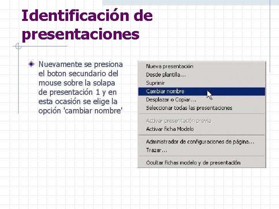This screenshot has height=209, width=279.
Task: Choose 'Nueva presentación' in the context menu
Action: click(201, 66)
